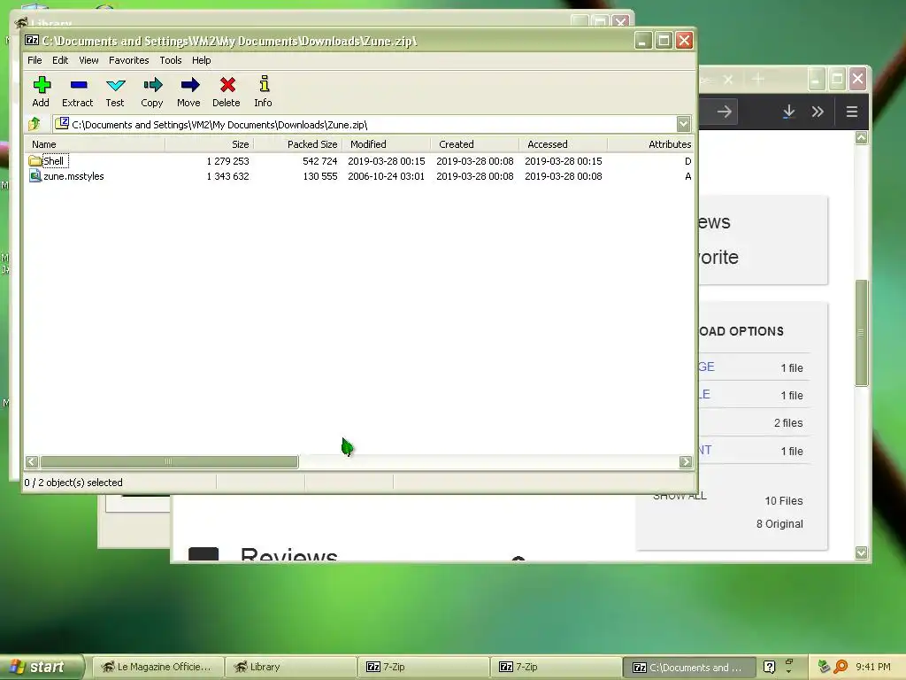Sort by Created column header
The image size is (906, 680).
474,144
